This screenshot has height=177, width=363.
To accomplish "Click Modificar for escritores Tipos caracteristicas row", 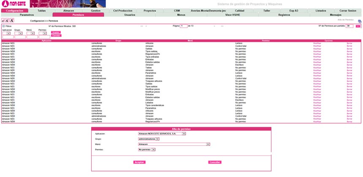I will click(x=317, y=105).
